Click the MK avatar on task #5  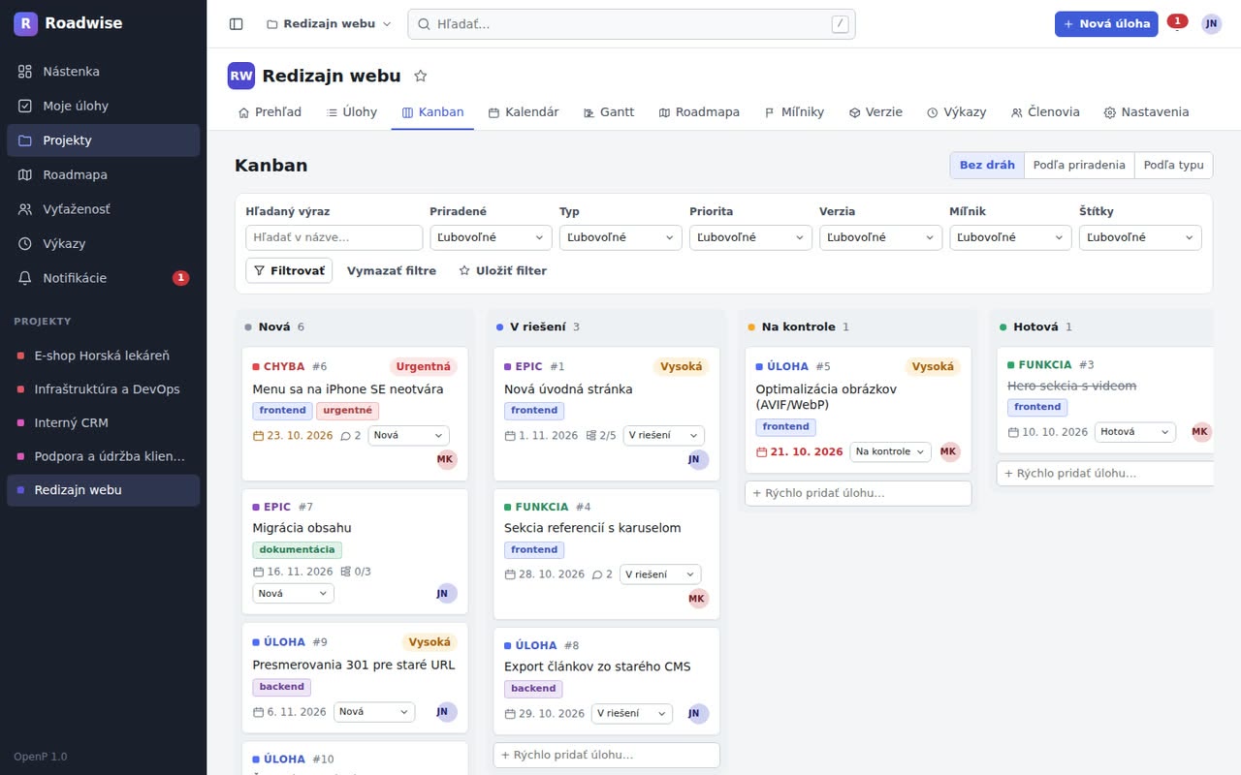pyautogui.click(x=949, y=451)
